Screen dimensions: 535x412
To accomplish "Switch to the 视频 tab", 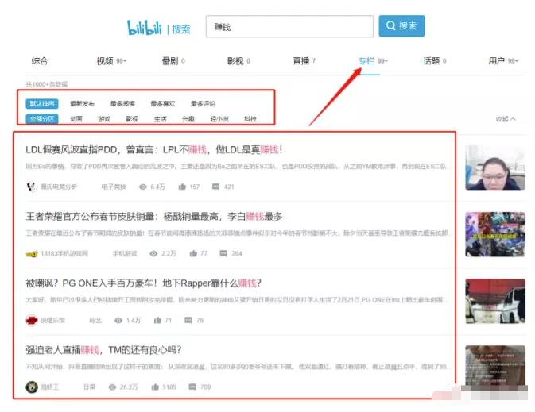I will pos(111,61).
